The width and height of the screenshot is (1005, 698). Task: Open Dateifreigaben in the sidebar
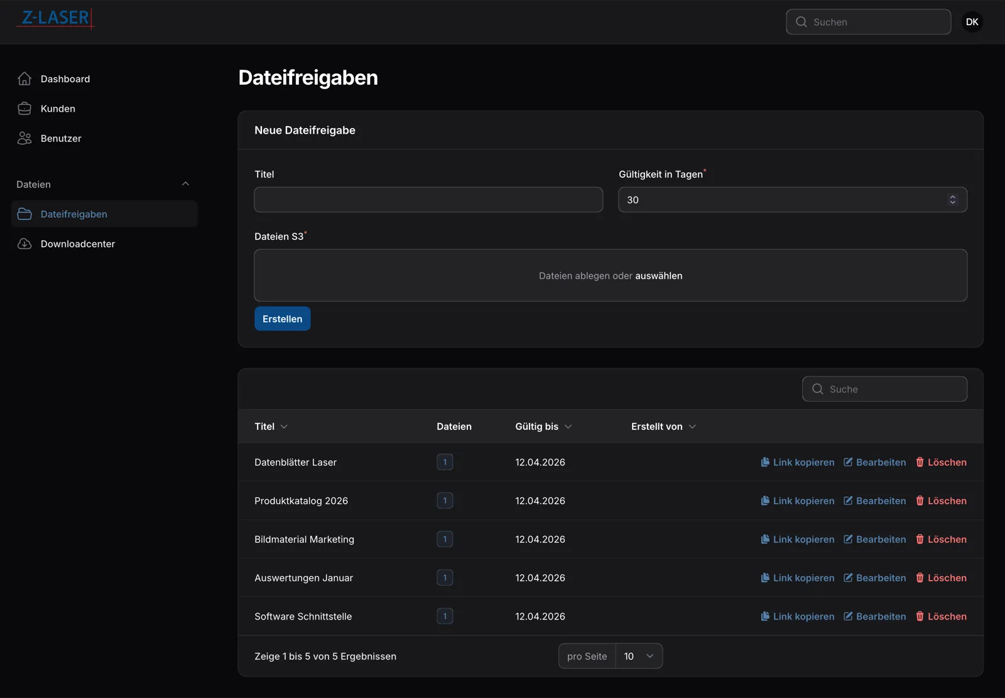73,214
